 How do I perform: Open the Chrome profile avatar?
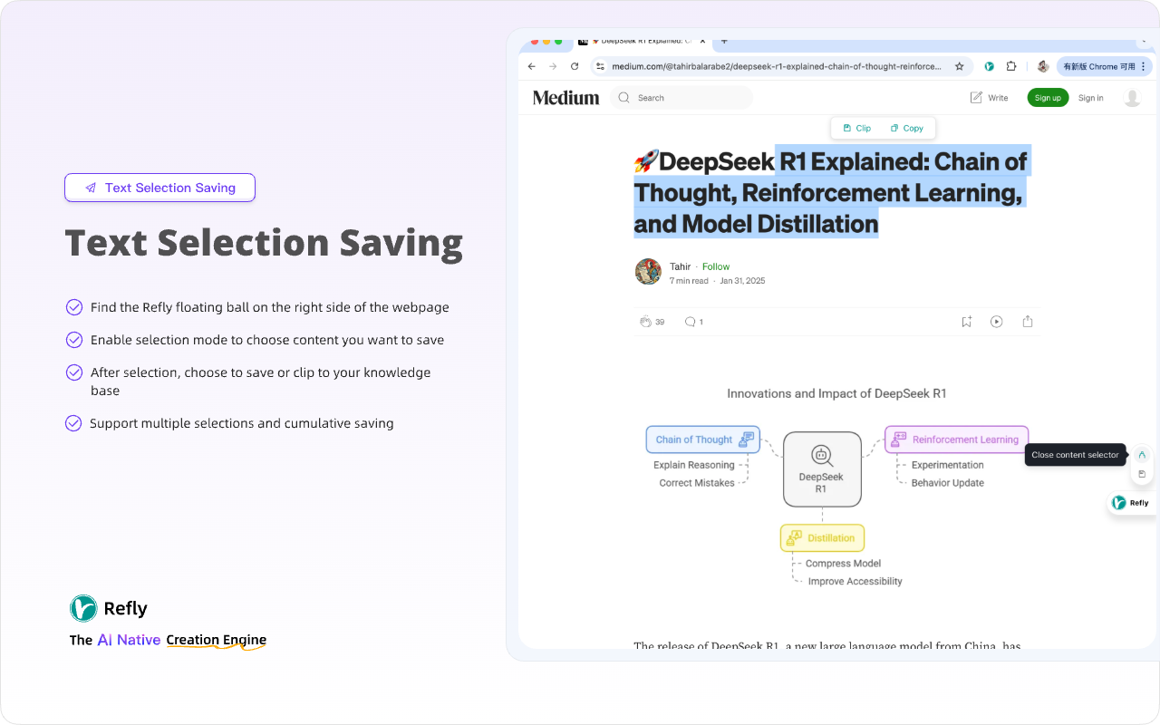1043,66
